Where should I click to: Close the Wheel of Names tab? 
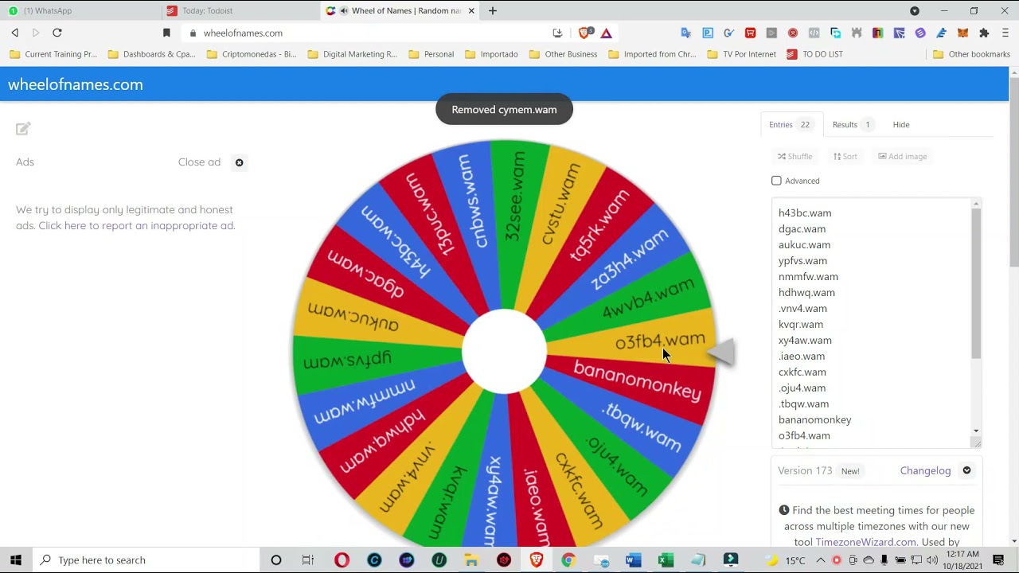471,11
